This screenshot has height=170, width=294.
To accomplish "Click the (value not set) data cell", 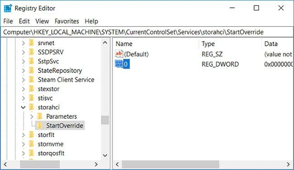I will (x=278, y=54).
